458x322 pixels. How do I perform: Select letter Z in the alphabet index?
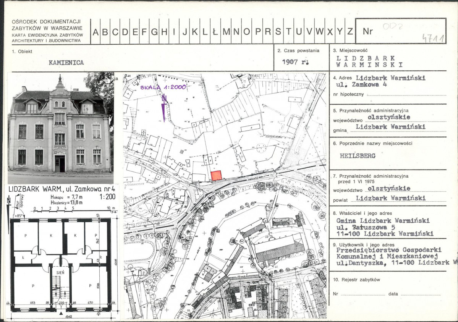click(x=350, y=32)
